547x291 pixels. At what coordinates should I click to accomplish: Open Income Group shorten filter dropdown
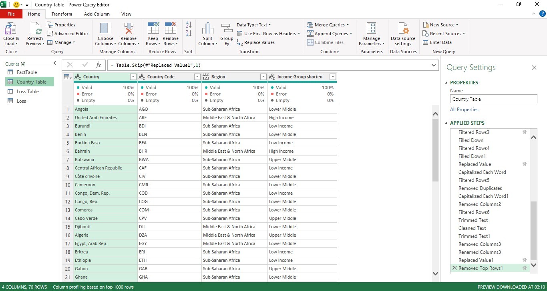pyautogui.click(x=332, y=77)
